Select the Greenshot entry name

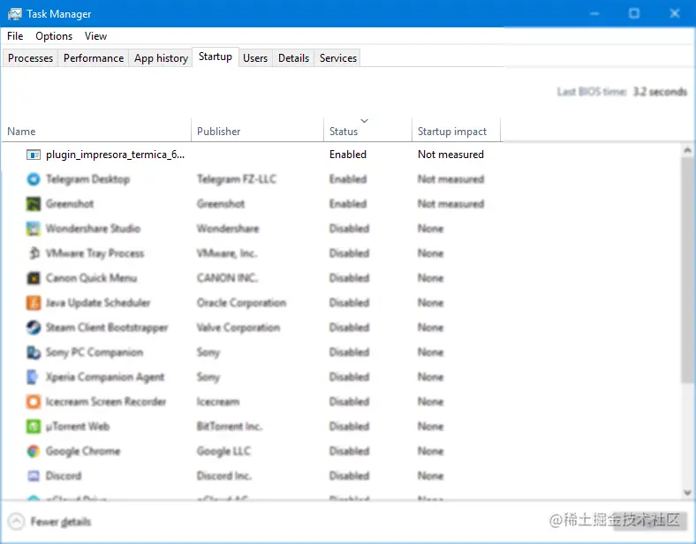click(x=70, y=204)
